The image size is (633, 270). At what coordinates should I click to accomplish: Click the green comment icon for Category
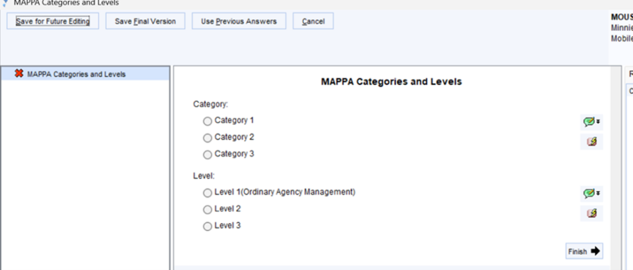point(588,122)
